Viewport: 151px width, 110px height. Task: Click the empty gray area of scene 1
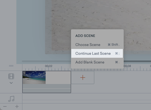pyautogui.click(x=58, y=77)
